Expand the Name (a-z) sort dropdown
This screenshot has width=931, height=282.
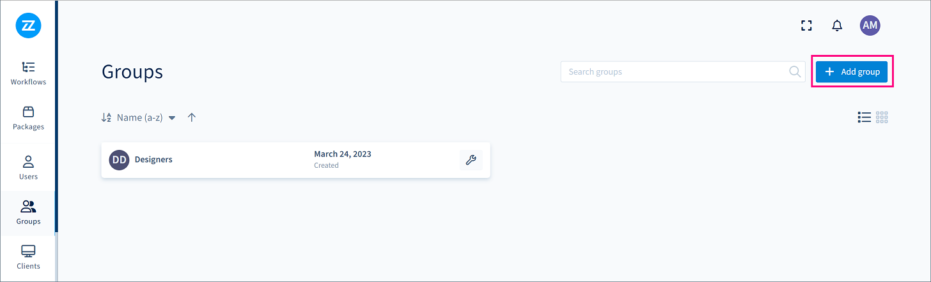coord(138,118)
